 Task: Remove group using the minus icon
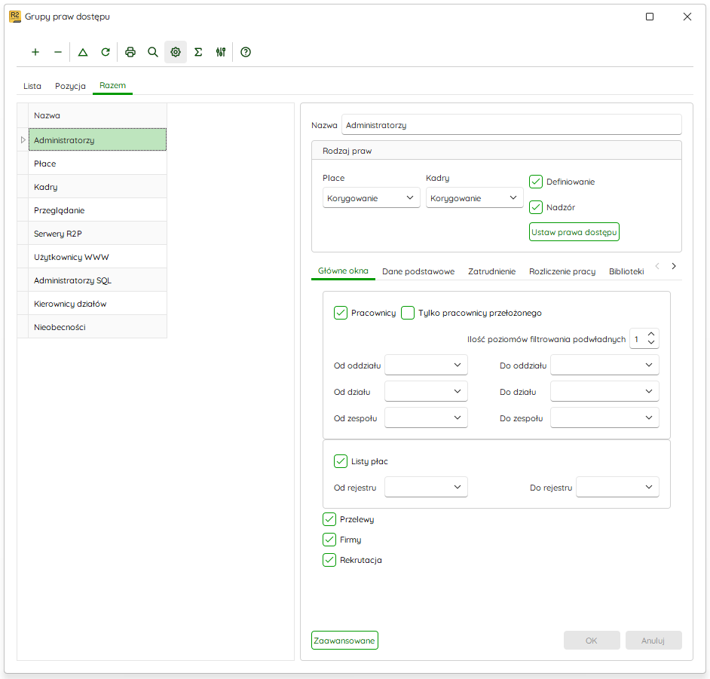pos(58,52)
